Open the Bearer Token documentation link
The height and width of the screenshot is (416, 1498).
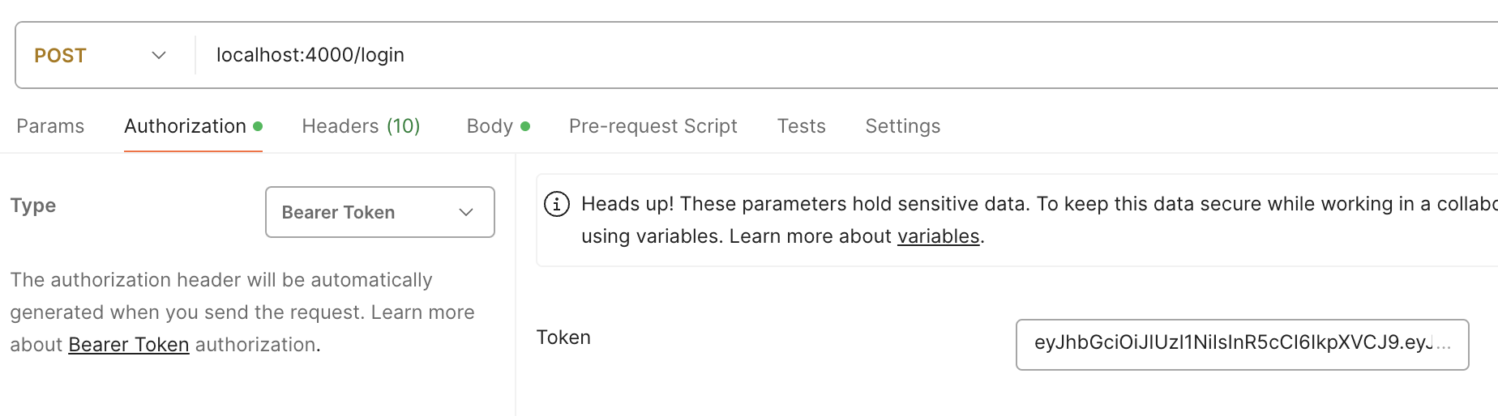tap(128, 345)
